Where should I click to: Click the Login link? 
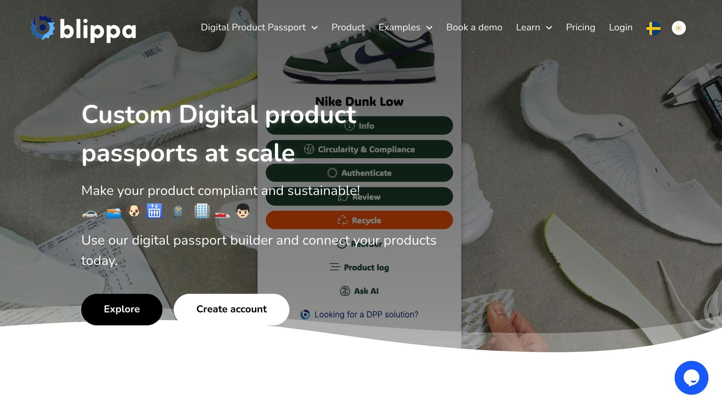[x=620, y=27]
